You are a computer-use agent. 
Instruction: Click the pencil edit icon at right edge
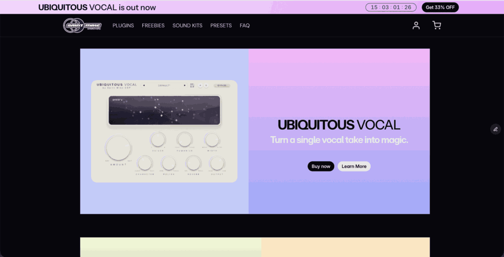(x=495, y=129)
